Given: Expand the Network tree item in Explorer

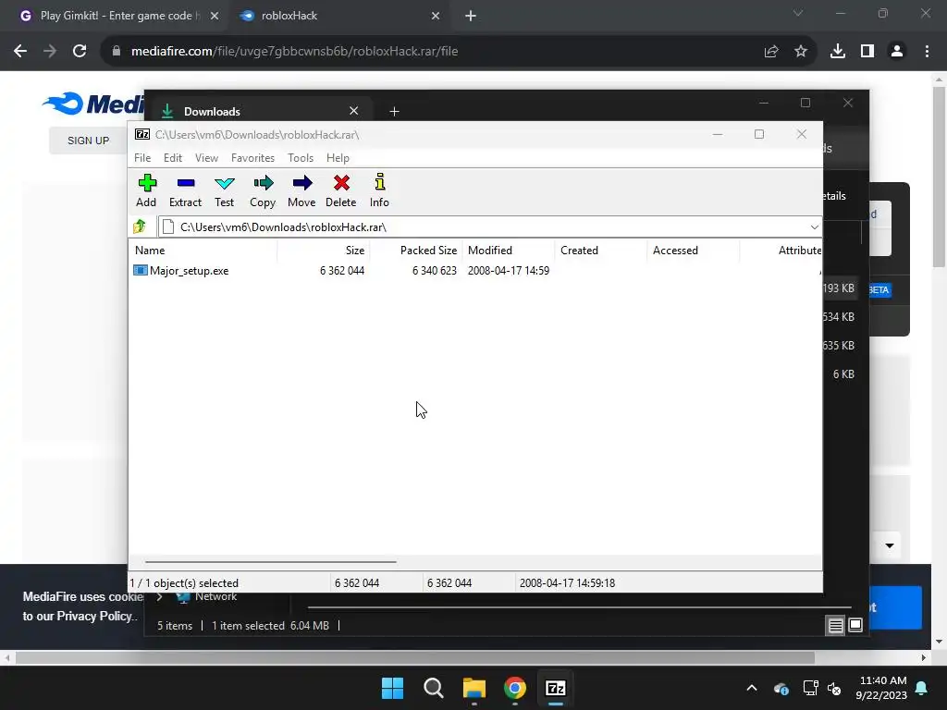Looking at the screenshot, I should tap(159, 597).
